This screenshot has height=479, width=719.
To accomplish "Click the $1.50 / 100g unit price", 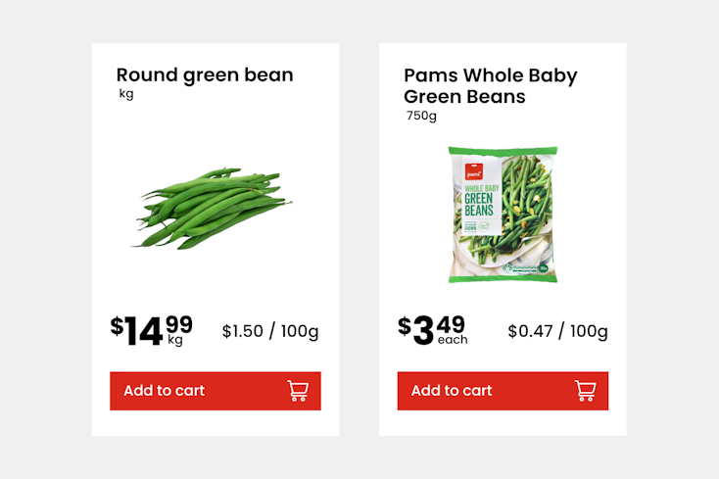I will 270,331.
